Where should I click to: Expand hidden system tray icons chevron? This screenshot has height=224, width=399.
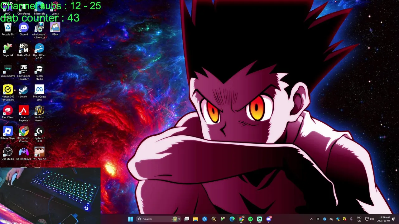pyautogui.click(x=311, y=219)
